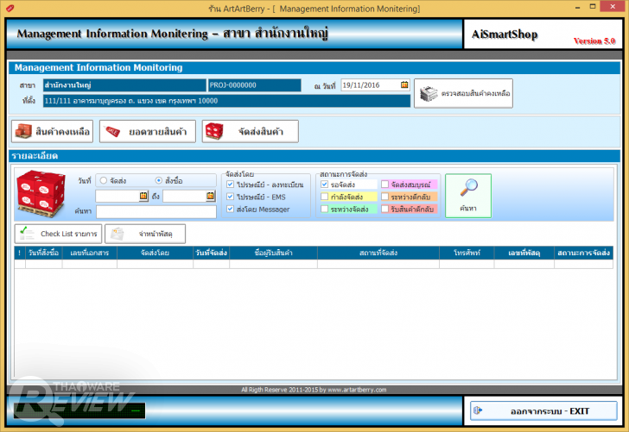
Task: Click ออกจากระบบ - EXIT button
Action: coord(543,410)
